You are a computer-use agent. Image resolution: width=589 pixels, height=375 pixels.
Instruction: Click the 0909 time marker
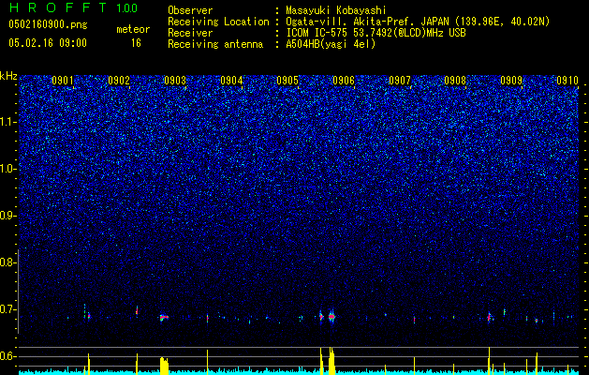pos(511,81)
